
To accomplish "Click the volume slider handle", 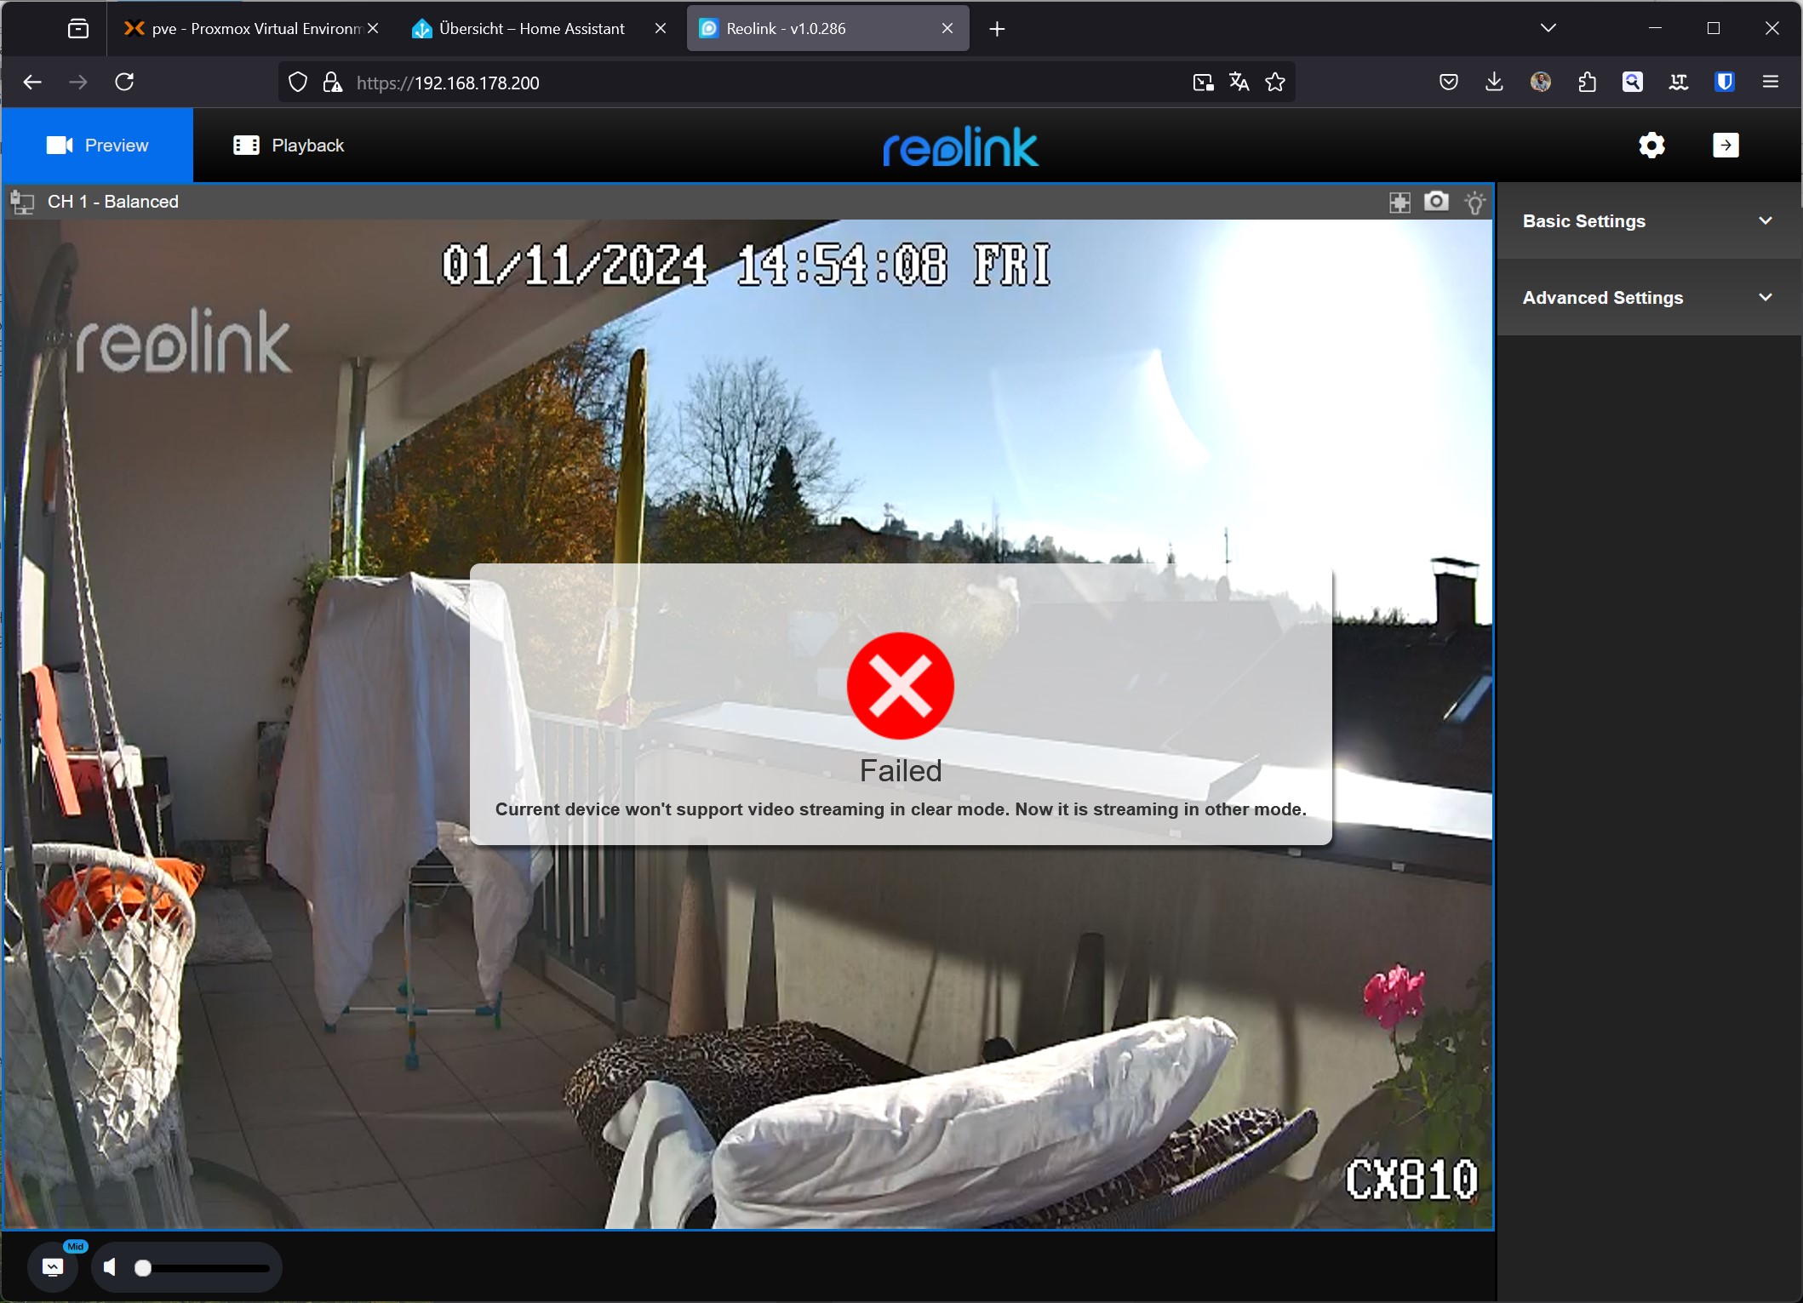I will [x=143, y=1268].
